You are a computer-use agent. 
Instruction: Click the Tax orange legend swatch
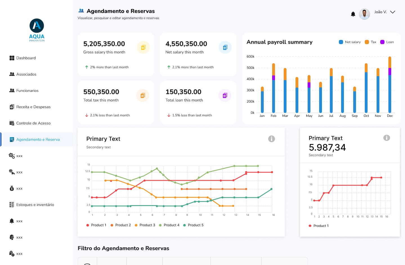click(x=367, y=42)
